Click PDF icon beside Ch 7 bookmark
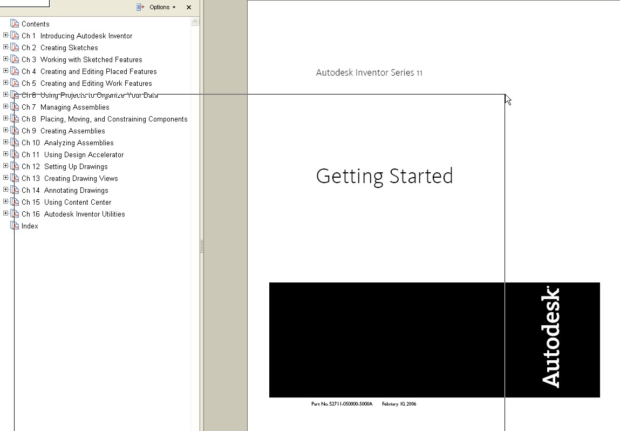This screenshot has width=620, height=431. (x=15, y=107)
